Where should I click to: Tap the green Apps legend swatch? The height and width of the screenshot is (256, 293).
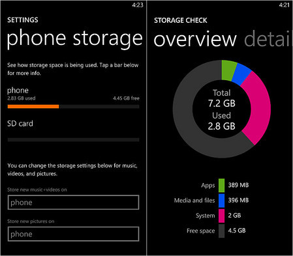(x=221, y=185)
